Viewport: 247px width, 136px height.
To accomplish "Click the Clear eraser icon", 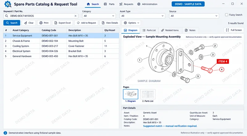I will click(26, 23).
